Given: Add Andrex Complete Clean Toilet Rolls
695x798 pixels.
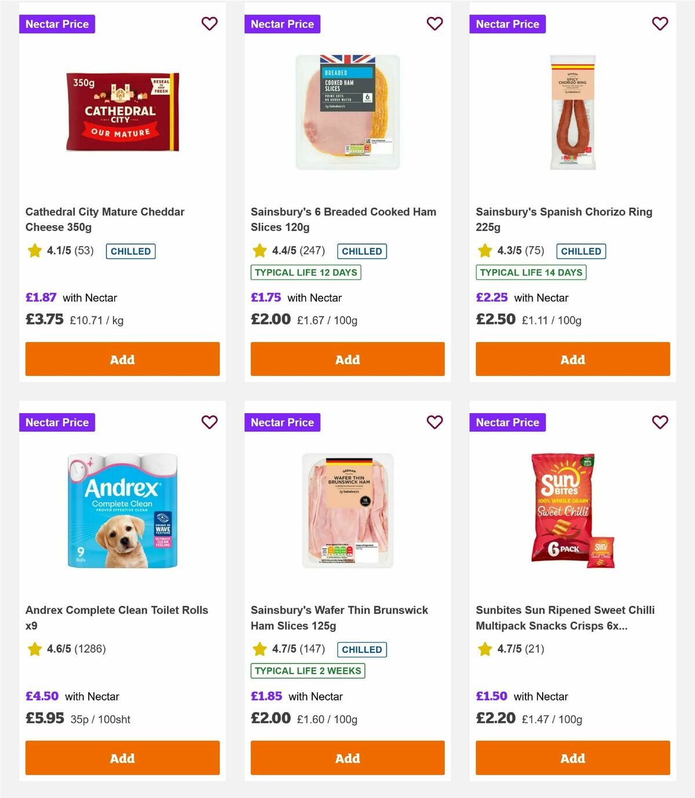Looking at the screenshot, I should point(122,757).
